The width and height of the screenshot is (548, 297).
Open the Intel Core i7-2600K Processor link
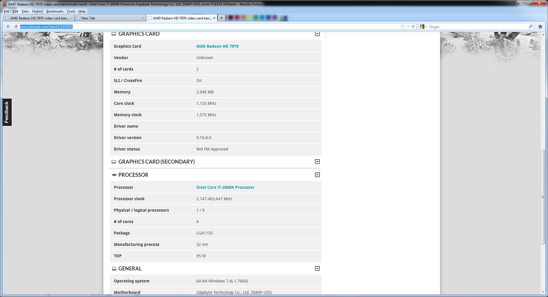pyautogui.click(x=225, y=187)
